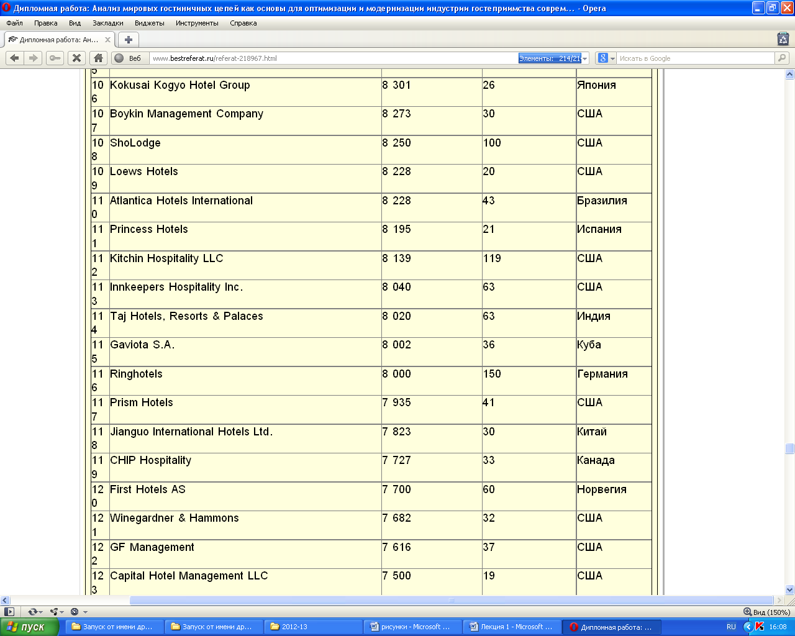Click the Искать в Google search field
The height and width of the screenshot is (636, 795).
coord(696,58)
